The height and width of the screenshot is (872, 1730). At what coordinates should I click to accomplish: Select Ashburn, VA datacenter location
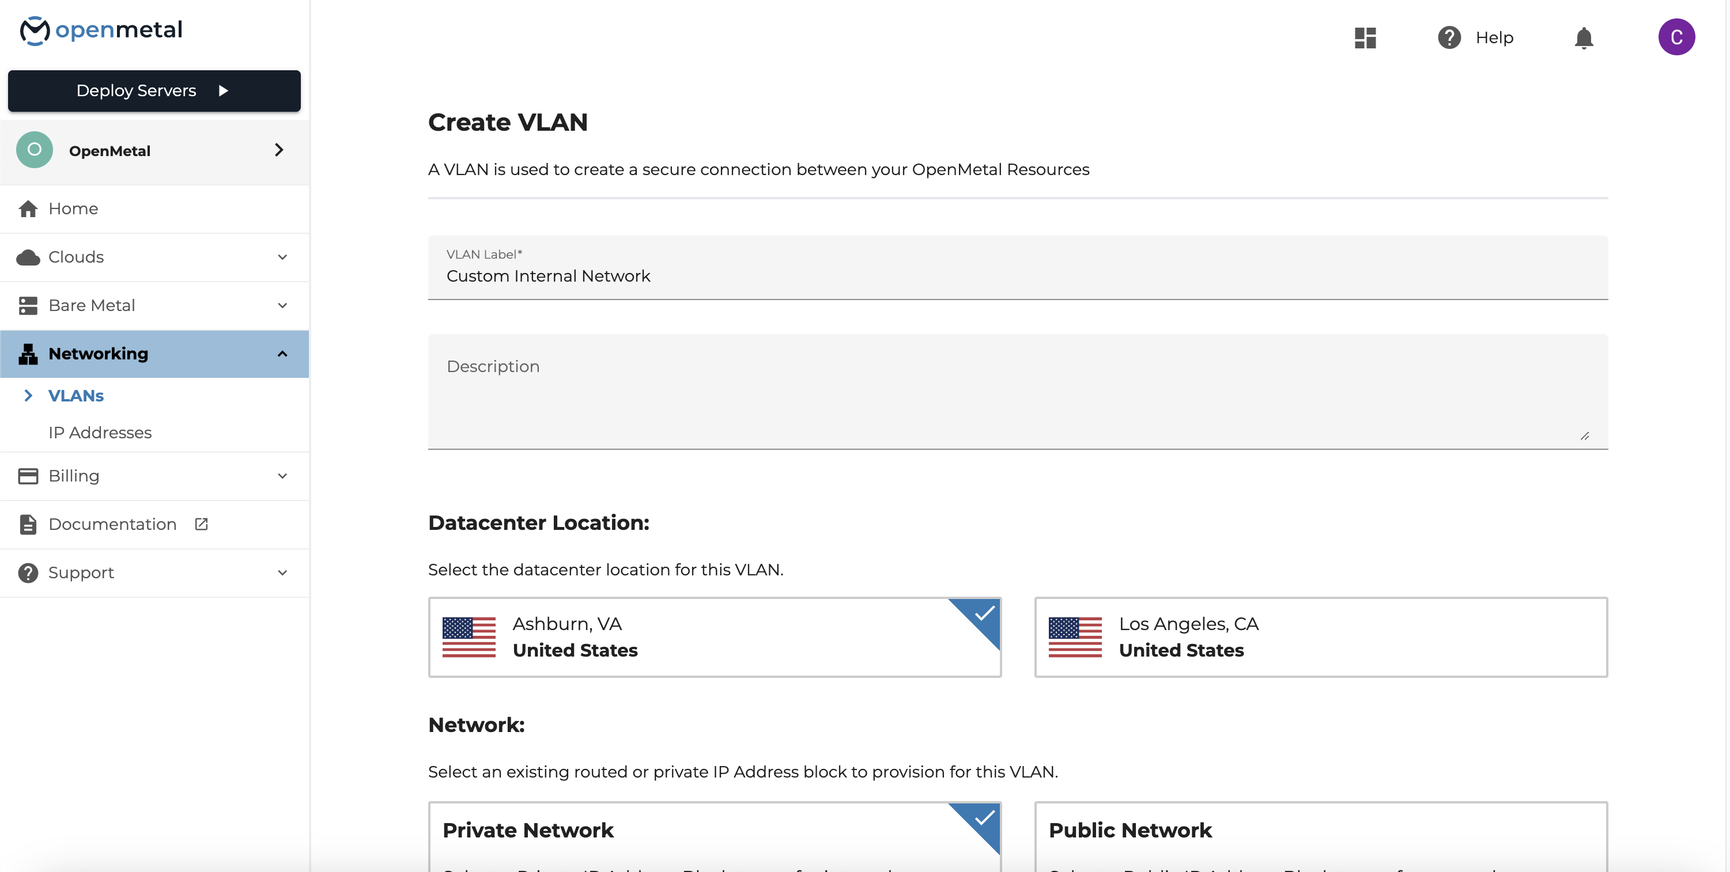coord(714,637)
